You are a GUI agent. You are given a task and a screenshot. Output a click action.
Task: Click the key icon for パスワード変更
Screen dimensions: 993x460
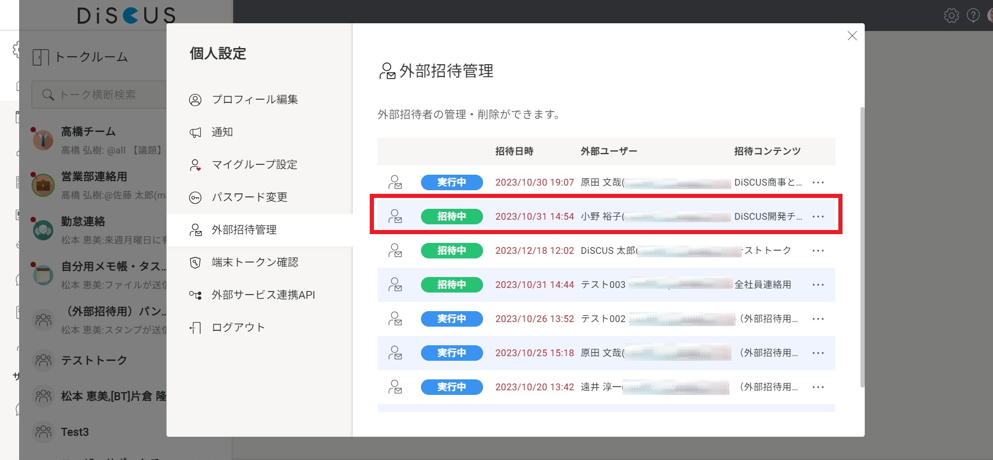click(195, 197)
